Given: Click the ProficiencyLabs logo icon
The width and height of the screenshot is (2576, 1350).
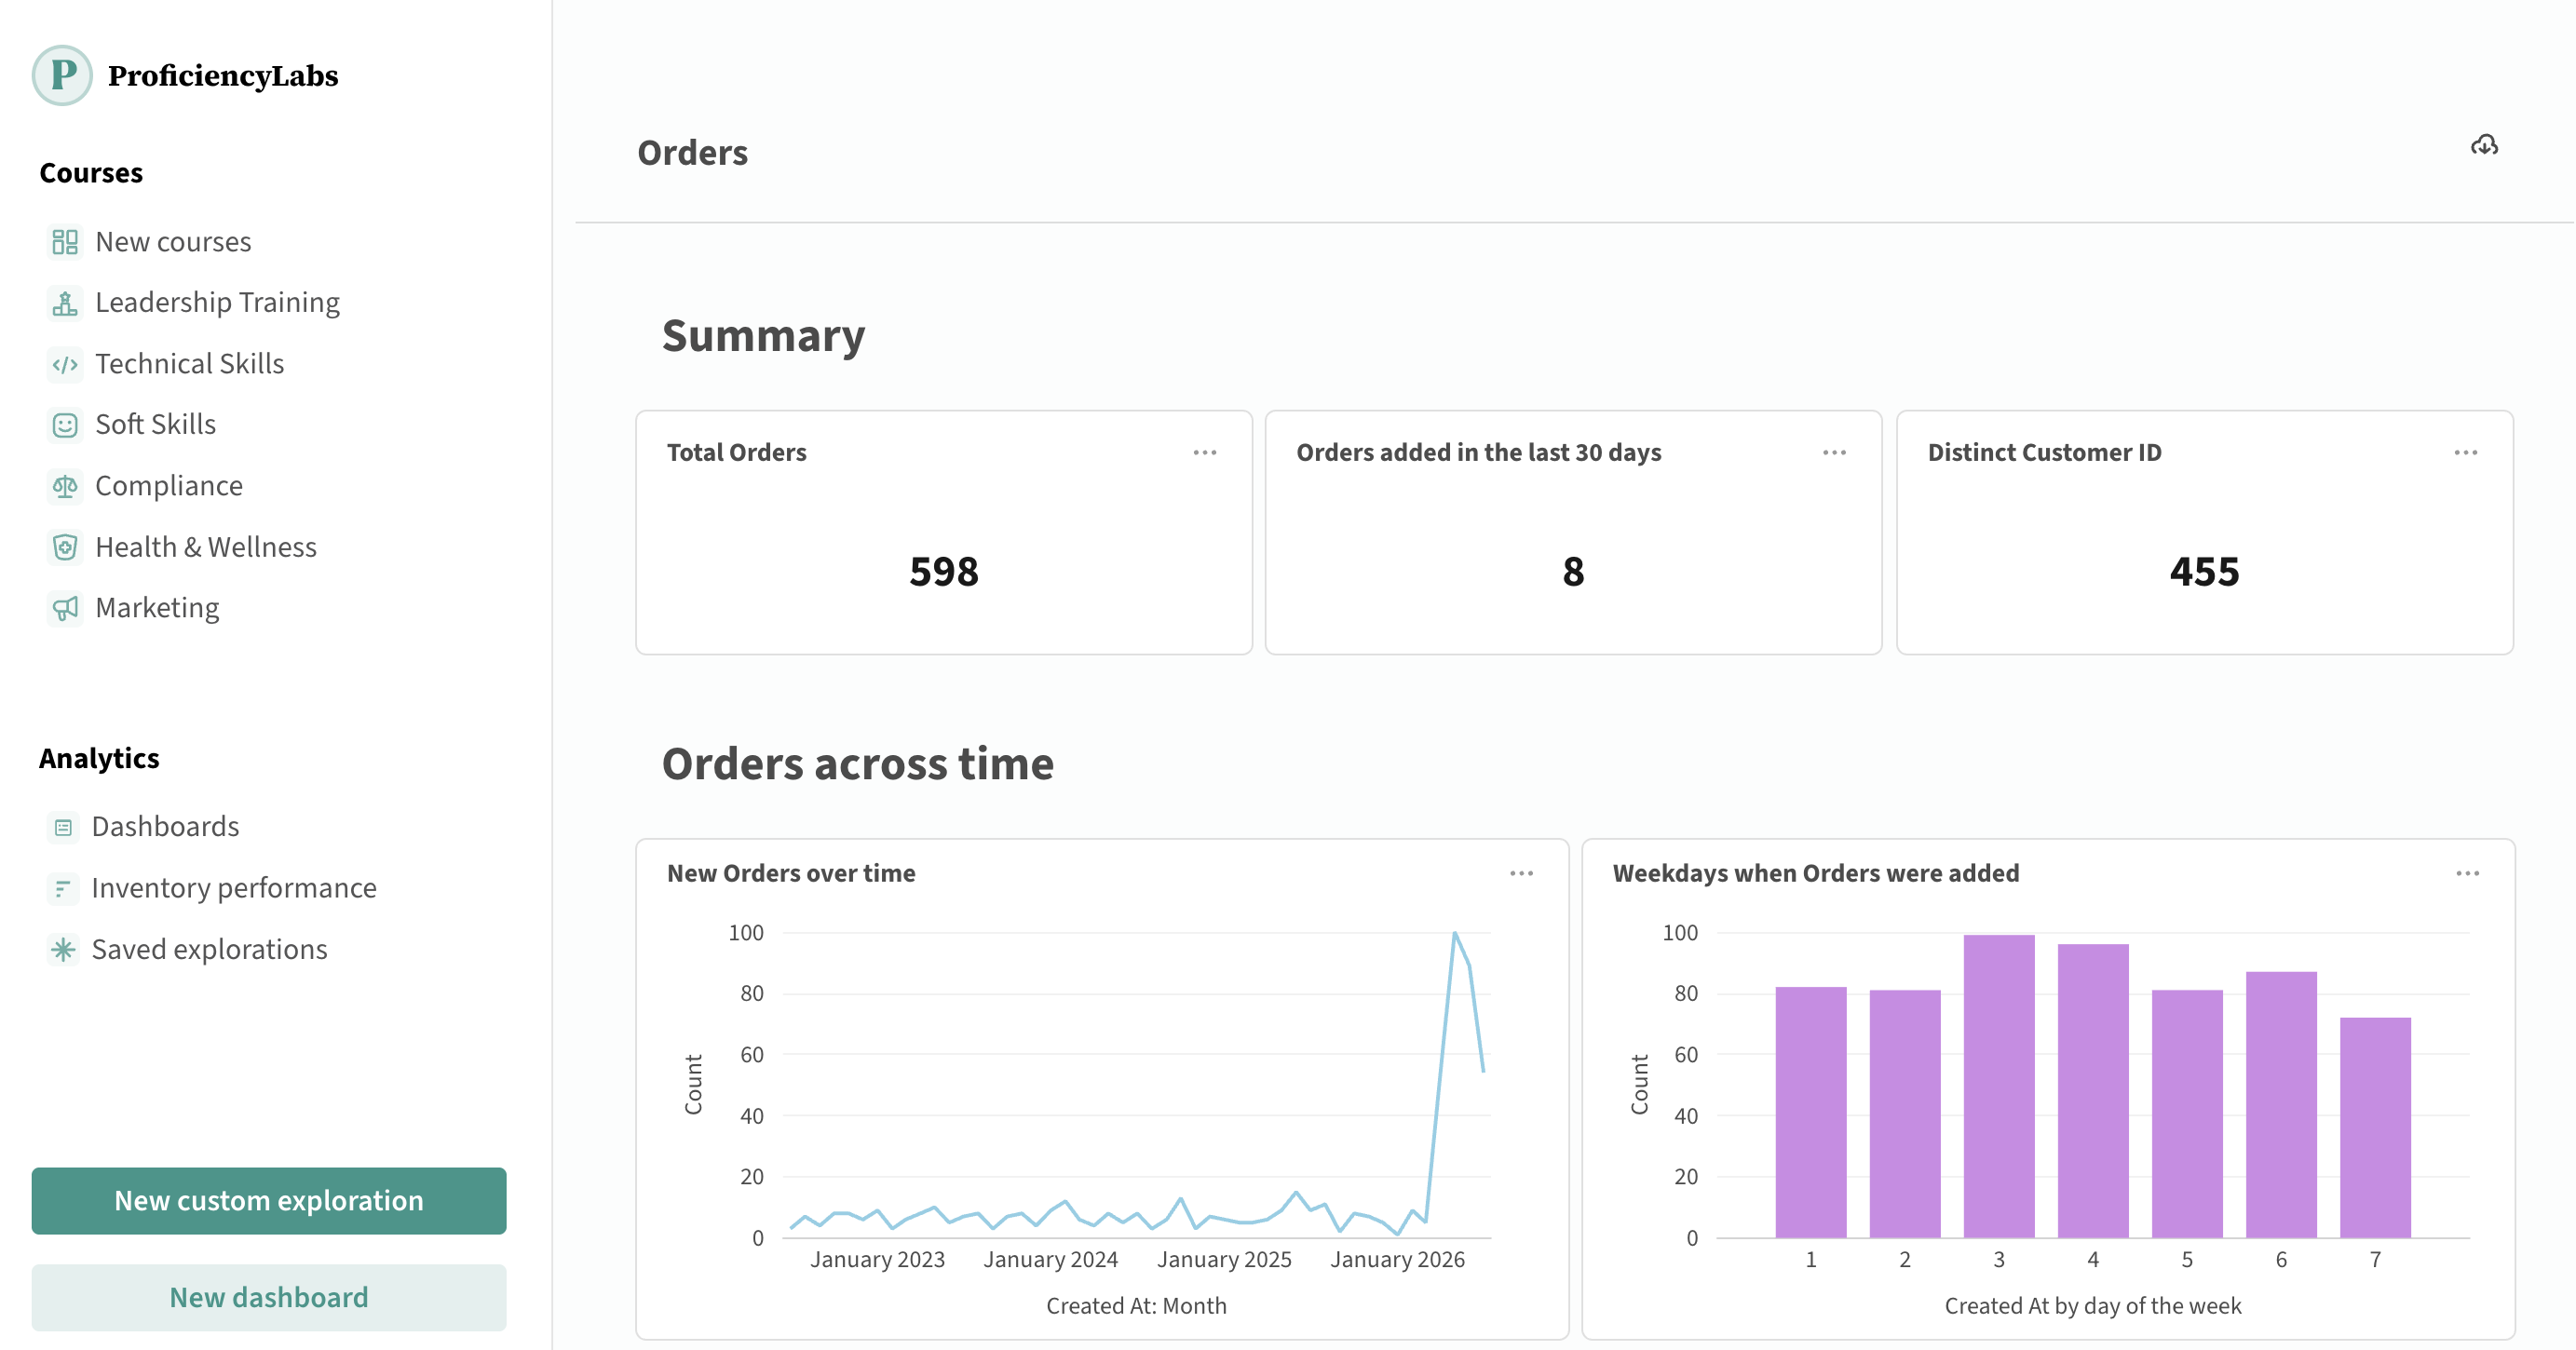Looking at the screenshot, I should tap(62, 75).
